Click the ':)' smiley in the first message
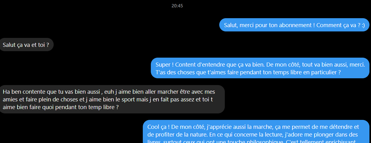Viewport: 371px width, 143px height. pyautogui.click(x=363, y=25)
